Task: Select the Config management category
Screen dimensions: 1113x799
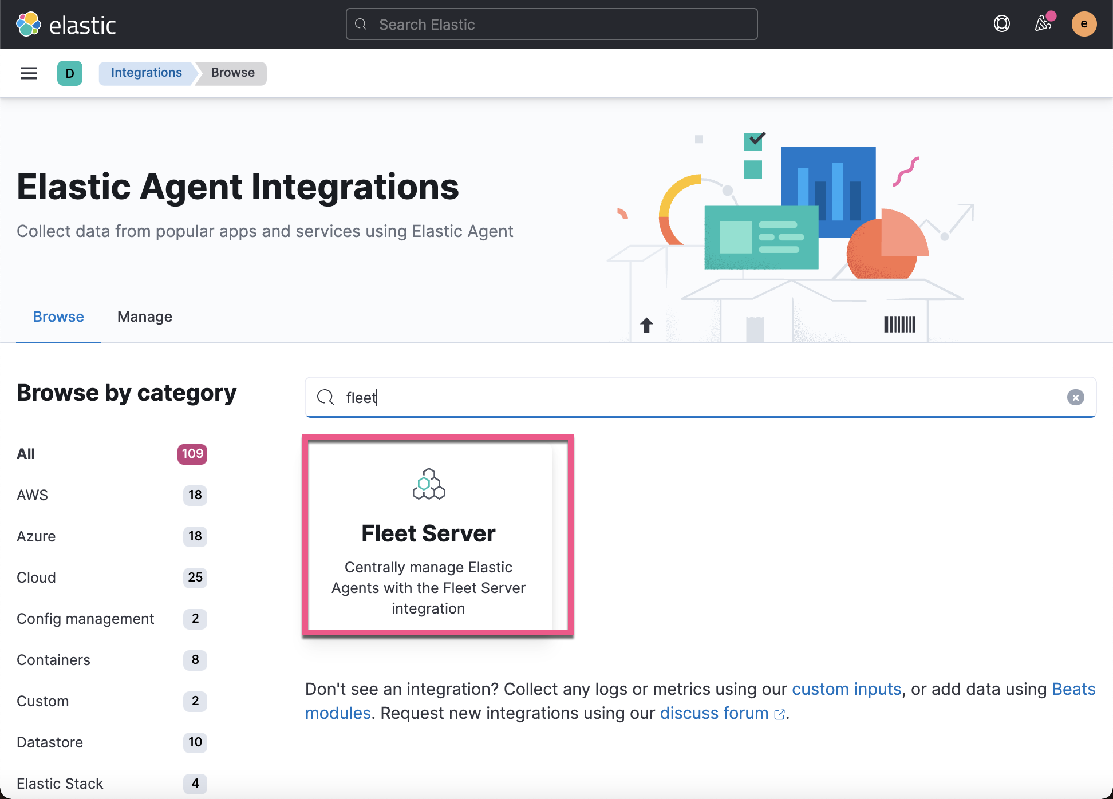Action: pyautogui.click(x=112, y=619)
